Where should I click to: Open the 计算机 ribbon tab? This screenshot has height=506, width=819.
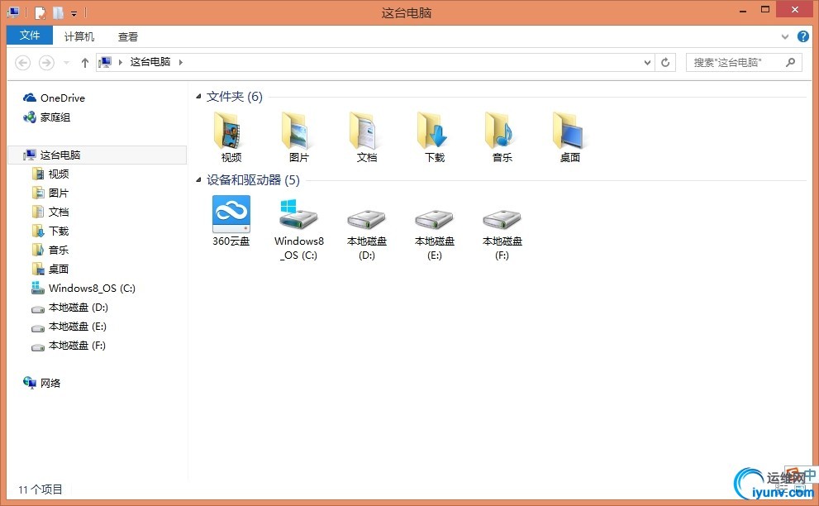tap(79, 36)
